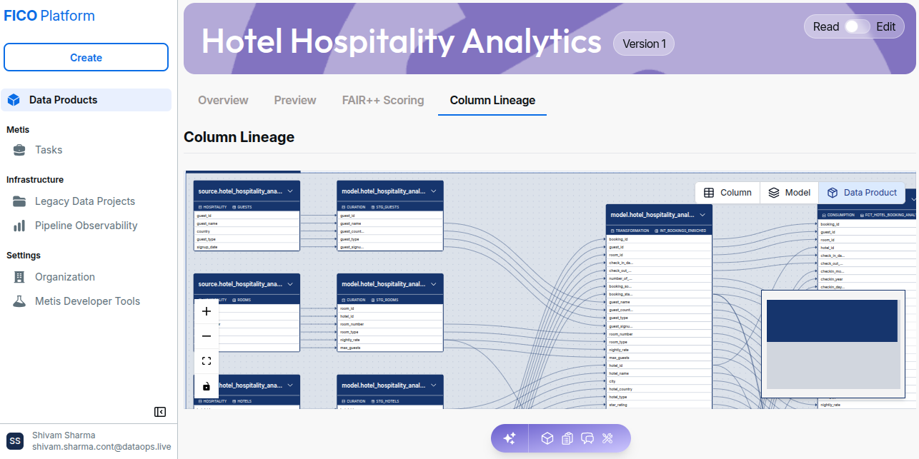Viewport: 919px width, 459px height.
Task: Switch lineage view to Data Product
Action: click(x=862, y=193)
